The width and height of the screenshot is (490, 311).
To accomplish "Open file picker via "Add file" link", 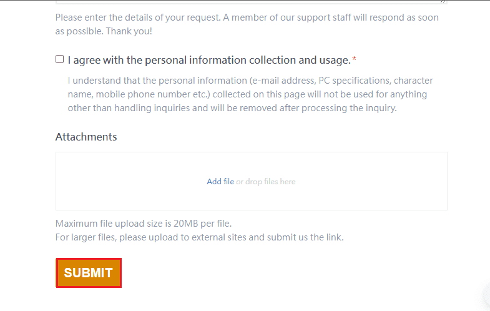I will 220,182.
